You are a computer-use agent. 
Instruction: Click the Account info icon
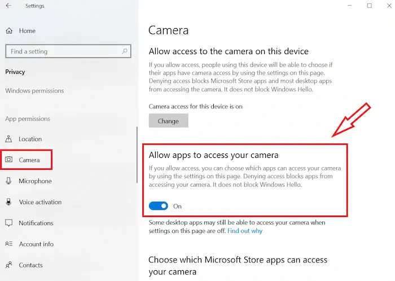tap(8, 244)
